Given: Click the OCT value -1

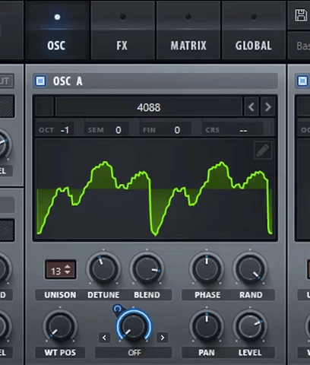Looking at the screenshot, I should pyautogui.click(x=65, y=130).
